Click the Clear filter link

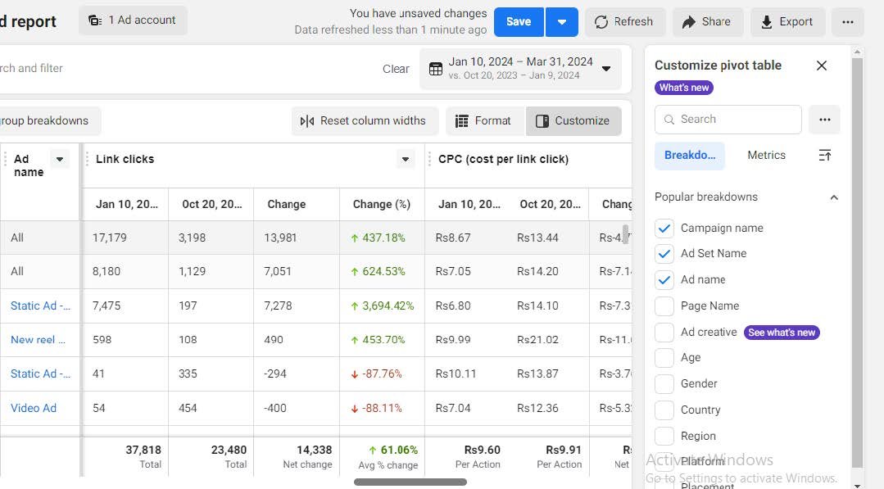396,69
